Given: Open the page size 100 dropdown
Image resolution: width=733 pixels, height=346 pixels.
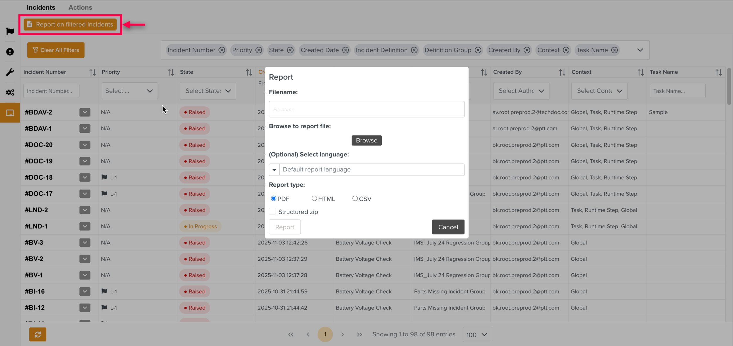Looking at the screenshot, I should (477, 335).
